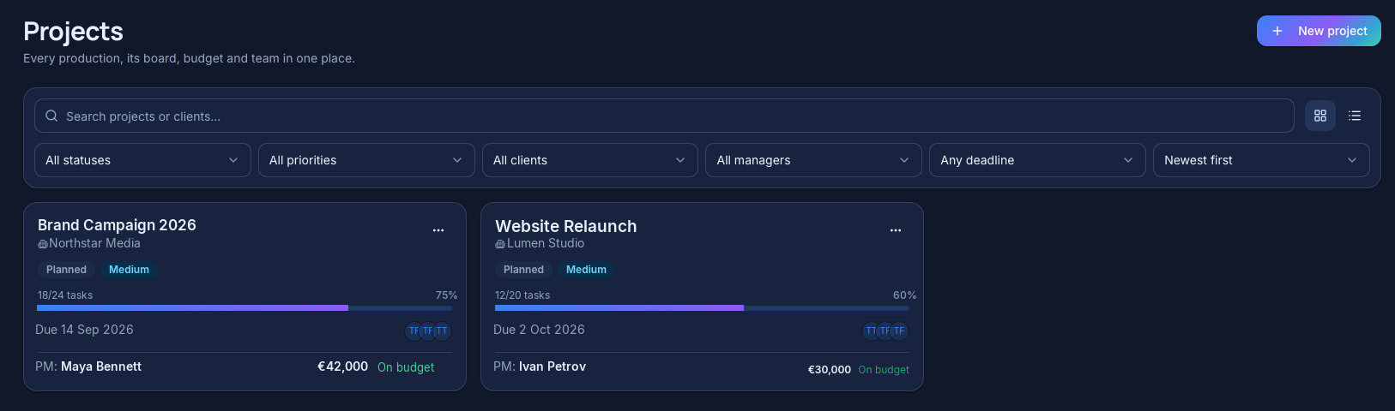Click project manager Maya Bennett

101,366
